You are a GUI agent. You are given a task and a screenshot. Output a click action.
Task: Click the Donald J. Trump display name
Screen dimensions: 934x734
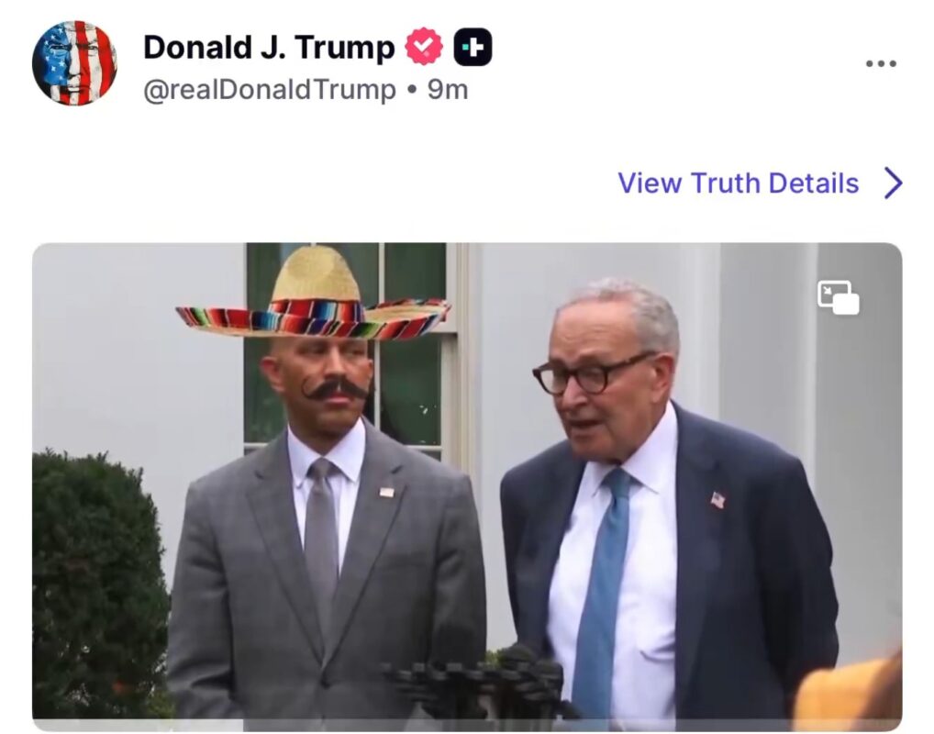coord(269,47)
